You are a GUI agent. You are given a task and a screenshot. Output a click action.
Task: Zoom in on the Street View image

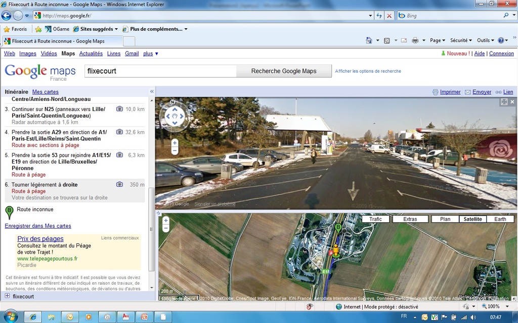[x=175, y=143]
